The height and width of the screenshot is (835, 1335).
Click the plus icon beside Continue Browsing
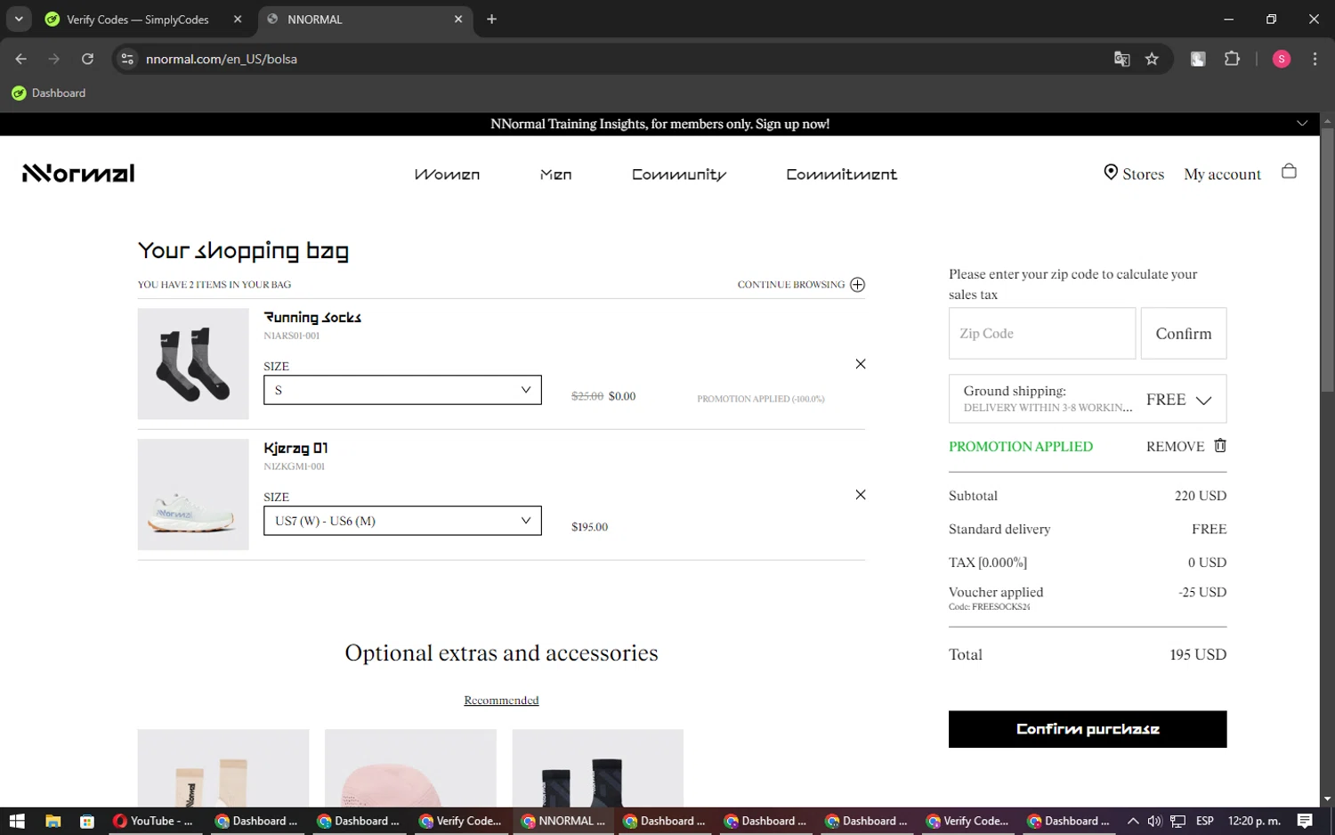(857, 285)
